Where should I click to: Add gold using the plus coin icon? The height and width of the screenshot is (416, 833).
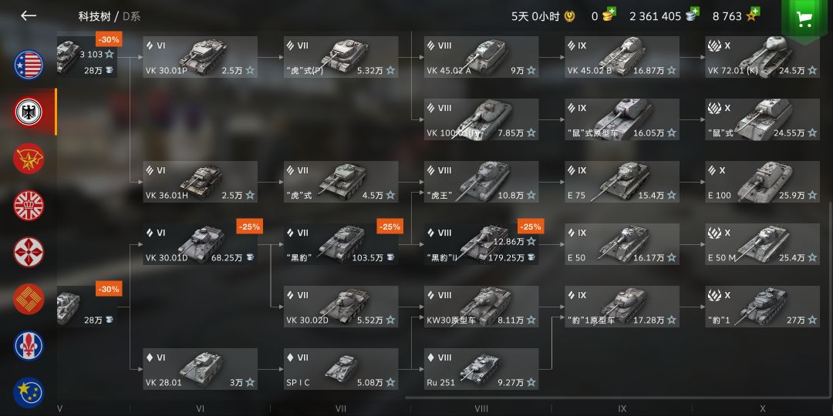click(609, 15)
